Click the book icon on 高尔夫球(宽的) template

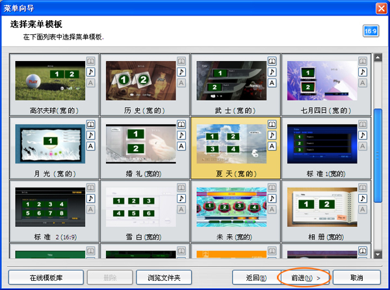click(91, 61)
